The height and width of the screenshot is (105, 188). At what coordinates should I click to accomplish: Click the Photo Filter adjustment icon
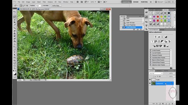coord(166,41)
